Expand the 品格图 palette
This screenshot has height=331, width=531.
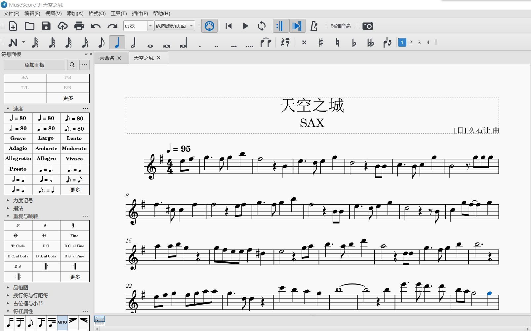(x=8, y=287)
